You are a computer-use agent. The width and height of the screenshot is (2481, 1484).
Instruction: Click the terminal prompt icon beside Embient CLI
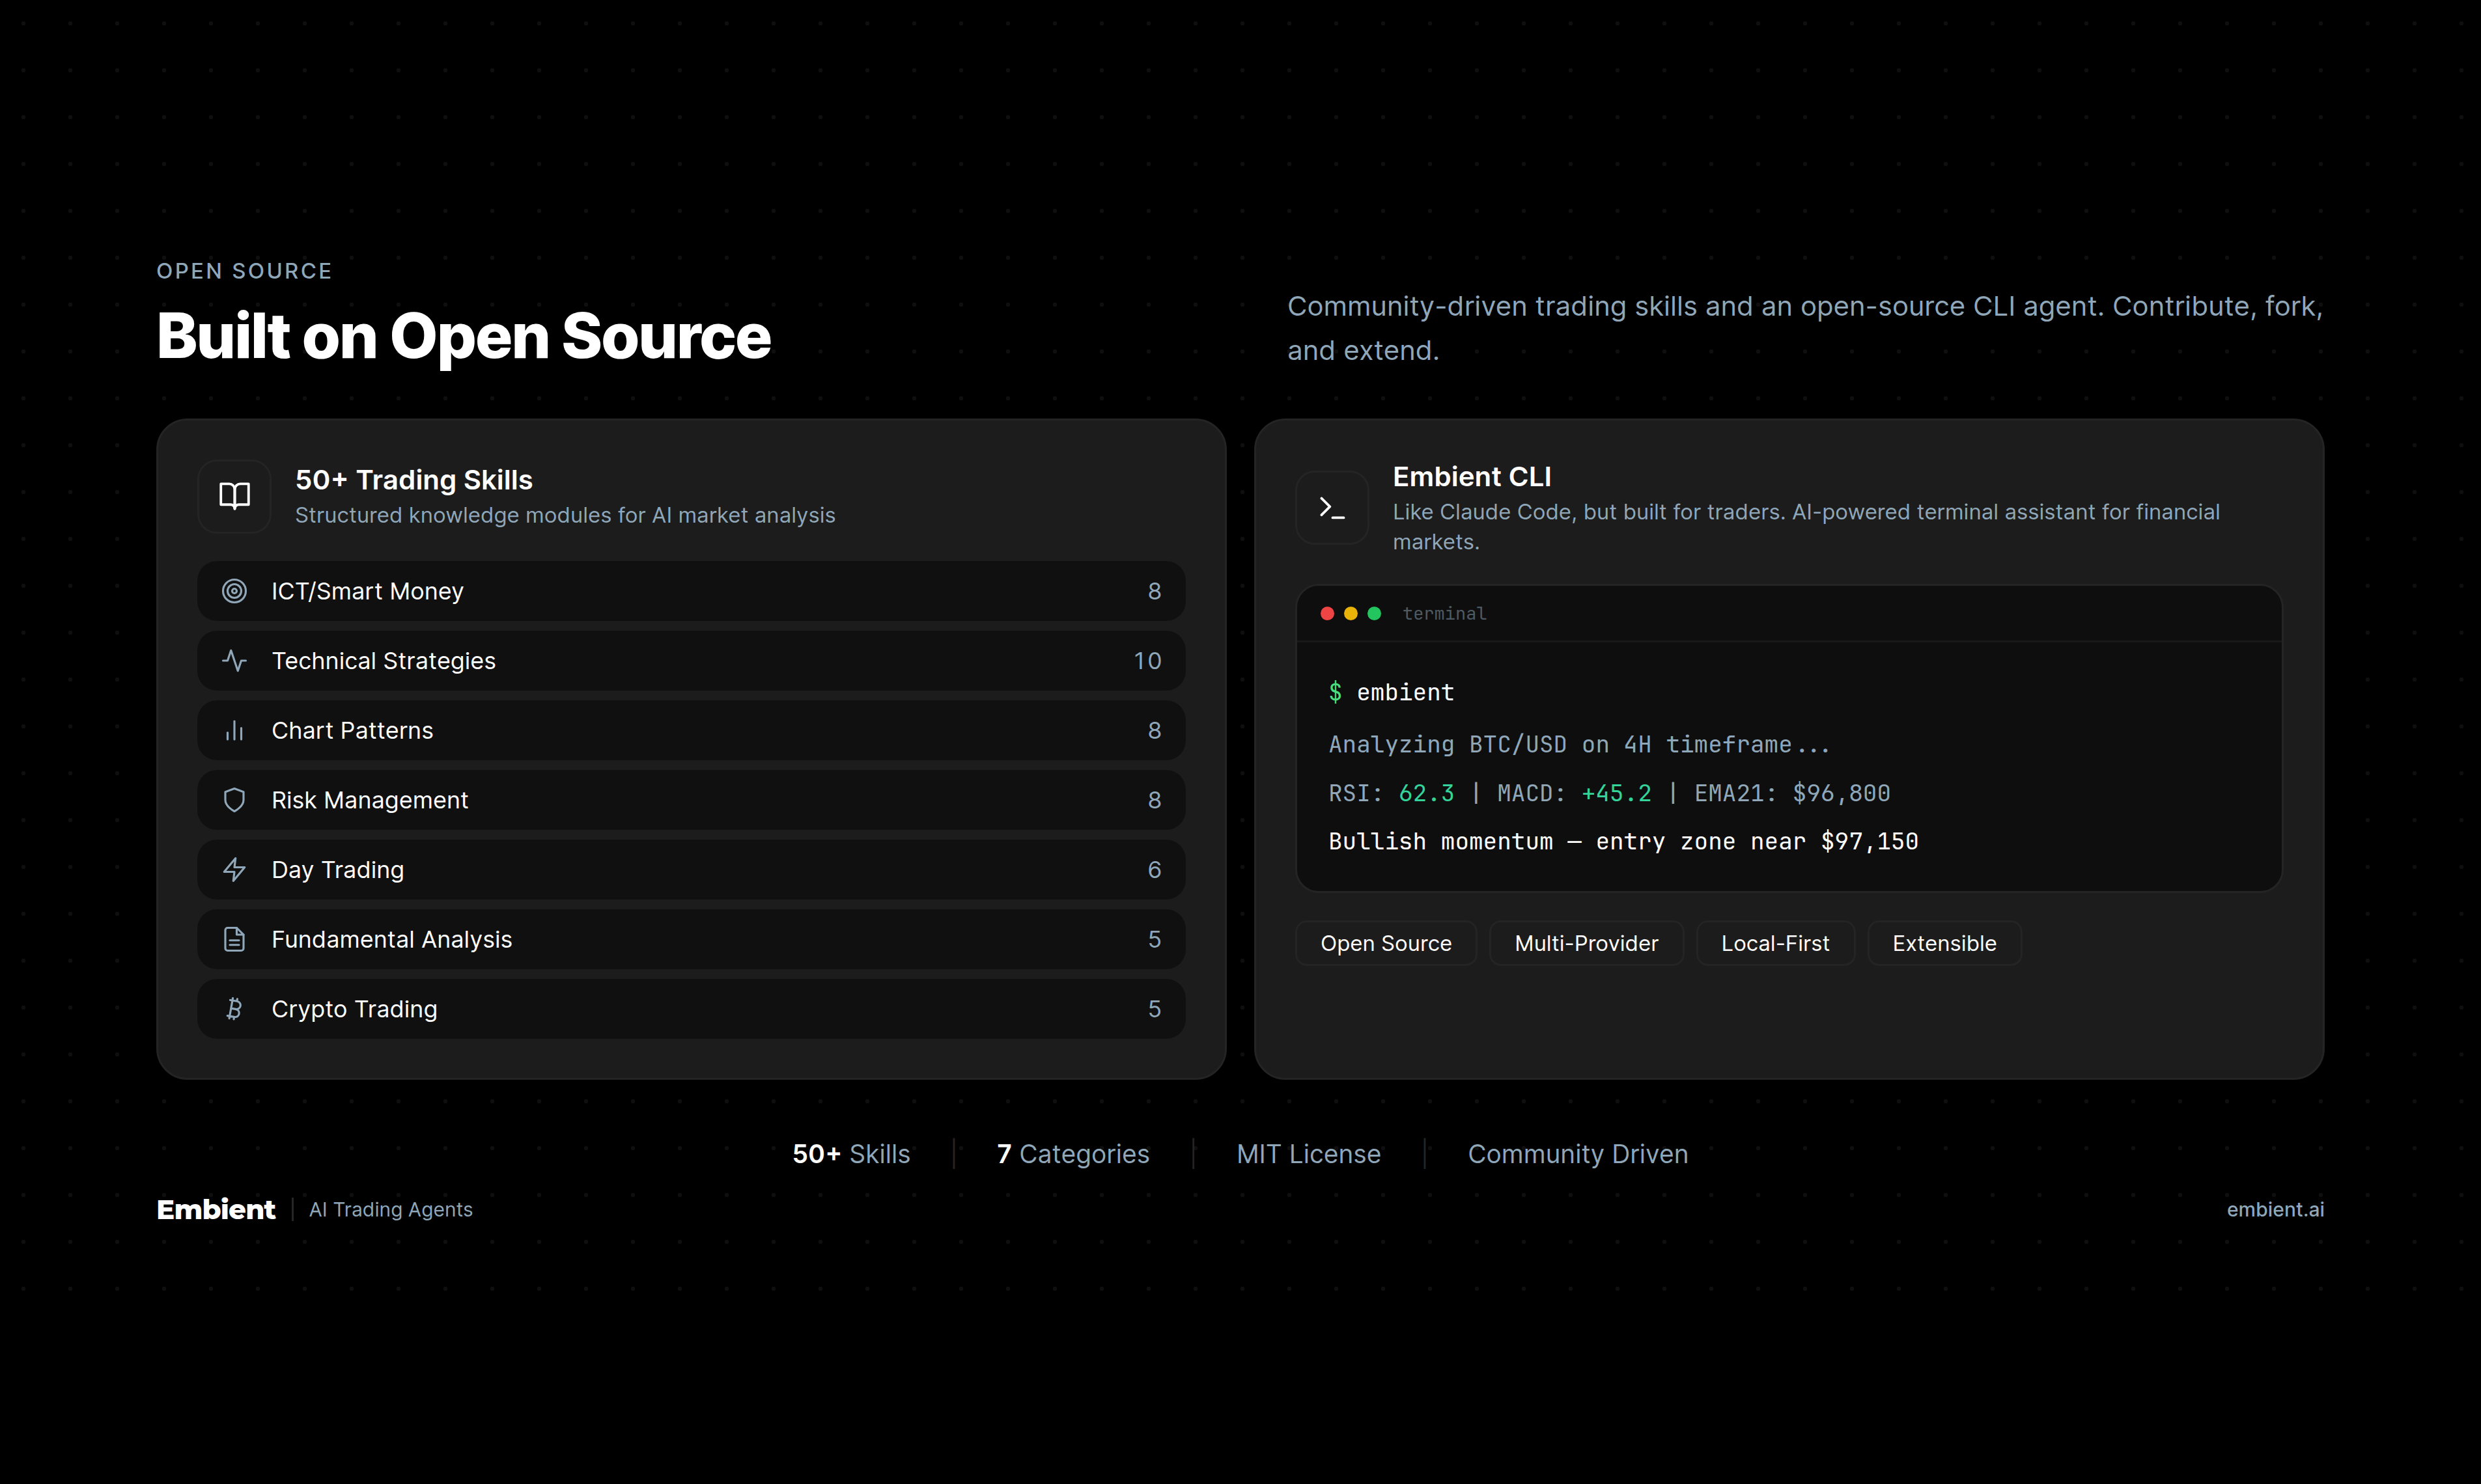pyautogui.click(x=1332, y=508)
